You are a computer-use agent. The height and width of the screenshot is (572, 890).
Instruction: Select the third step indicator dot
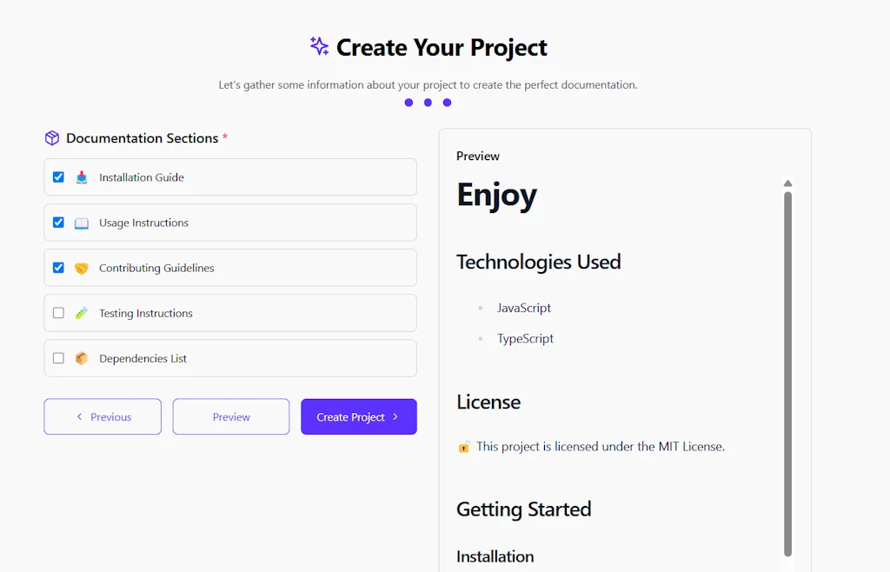click(447, 103)
